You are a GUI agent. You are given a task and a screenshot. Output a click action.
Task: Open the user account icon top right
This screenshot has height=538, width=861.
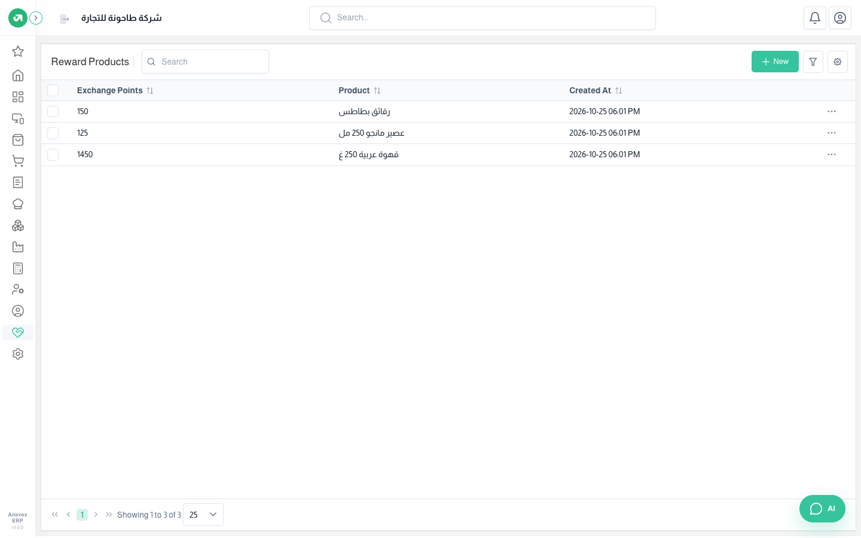click(x=840, y=18)
